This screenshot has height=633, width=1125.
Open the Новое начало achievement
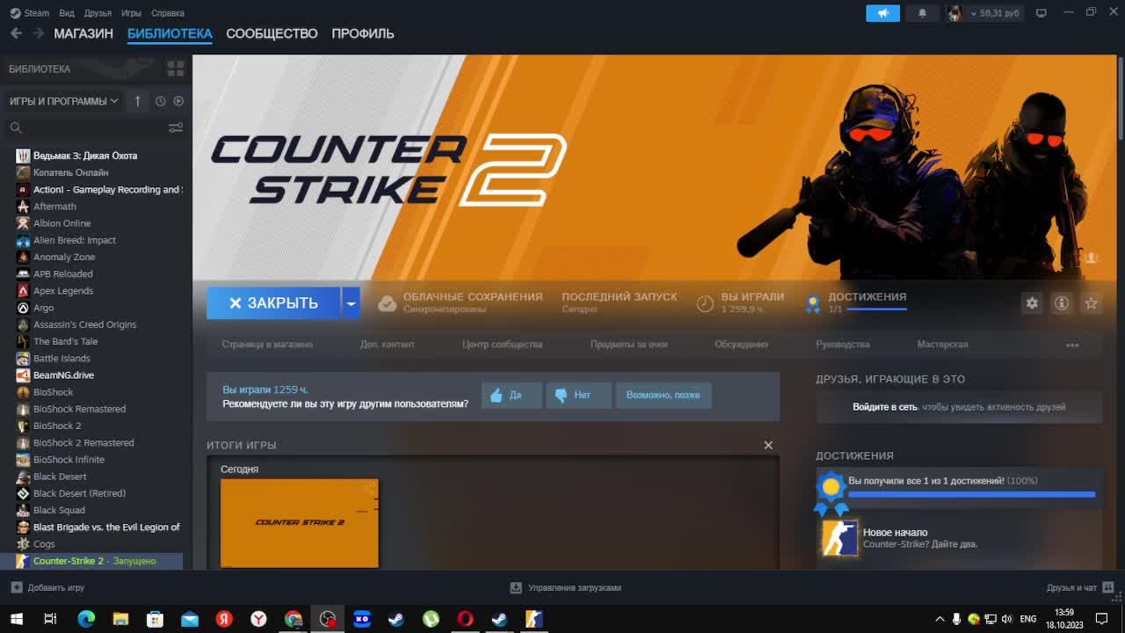tap(895, 533)
